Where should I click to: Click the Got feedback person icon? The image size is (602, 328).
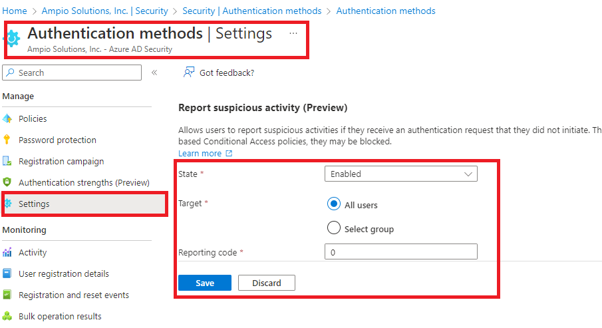click(x=188, y=73)
